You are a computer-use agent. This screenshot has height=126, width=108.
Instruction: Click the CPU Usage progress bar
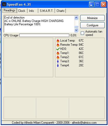[44, 35]
